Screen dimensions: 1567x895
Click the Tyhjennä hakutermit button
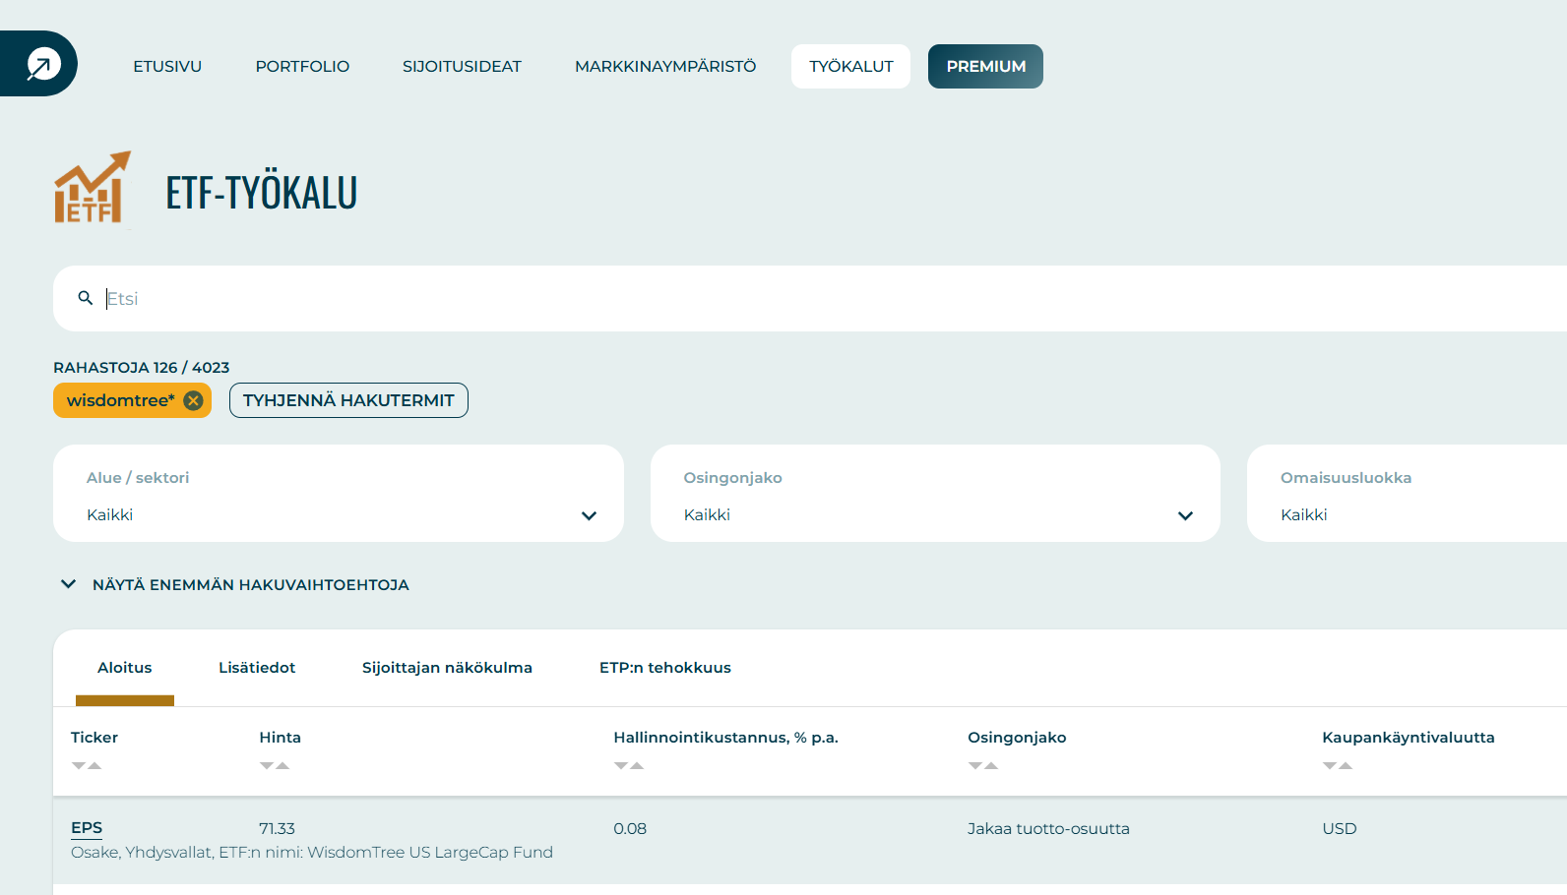348,400
